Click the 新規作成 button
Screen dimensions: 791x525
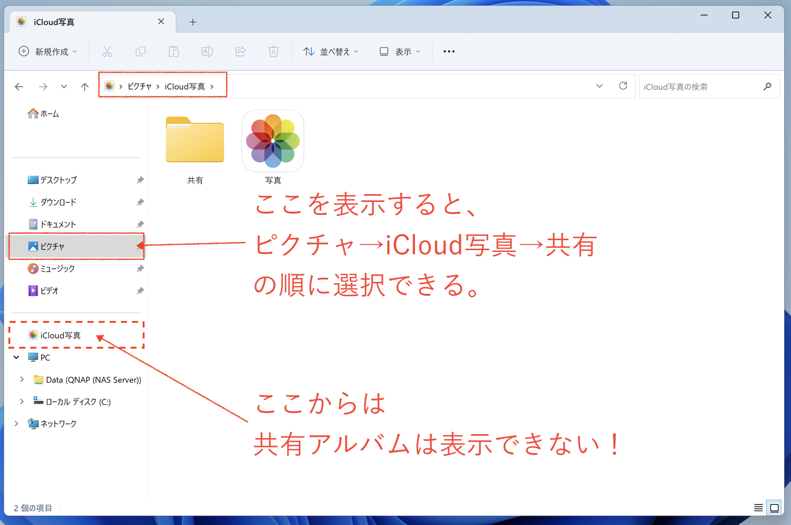(48, 52)
